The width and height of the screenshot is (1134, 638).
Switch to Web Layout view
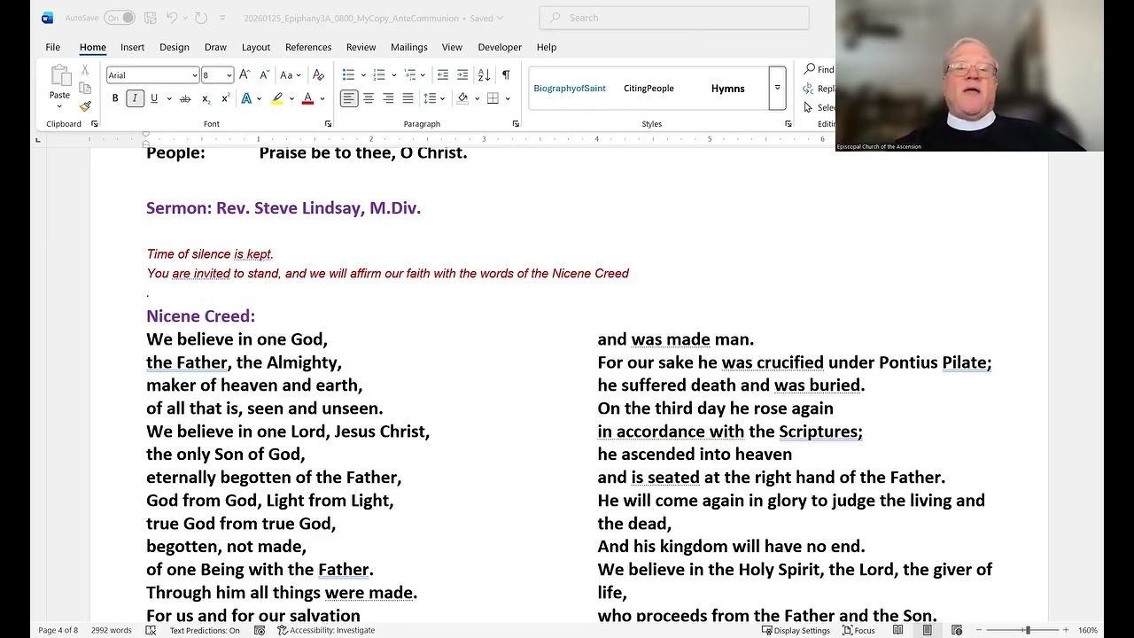[x=957, y=630]
